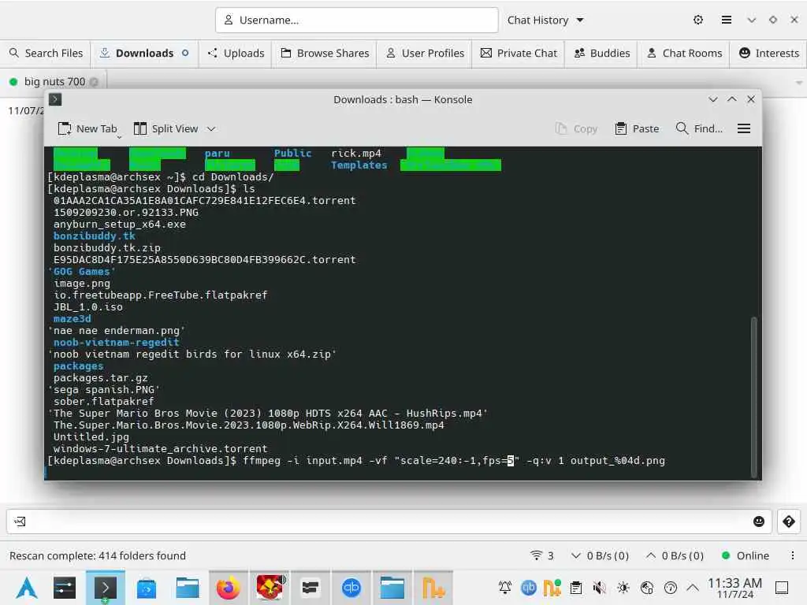
Task: Expand the Chat History dropdown
Action: pos(545,20)
